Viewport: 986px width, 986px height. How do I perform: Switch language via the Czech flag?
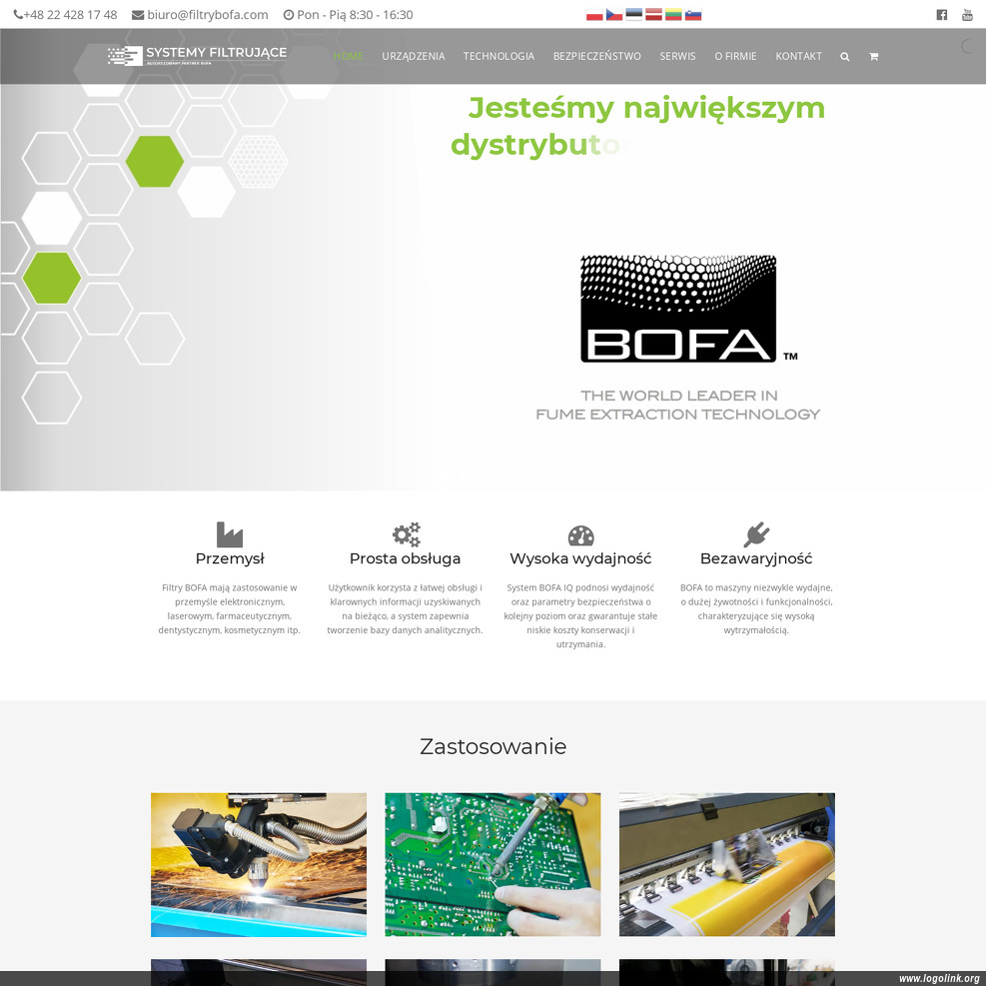(613, 14)
